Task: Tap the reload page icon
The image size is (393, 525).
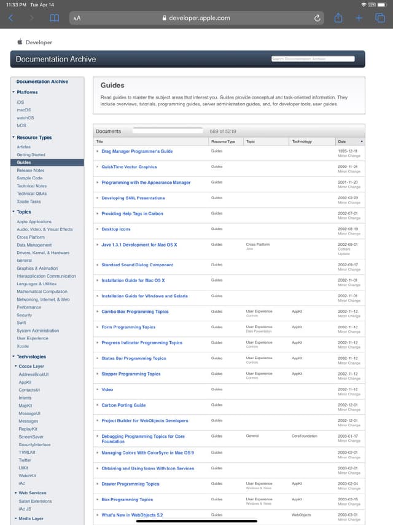Action: coord(317,18)
